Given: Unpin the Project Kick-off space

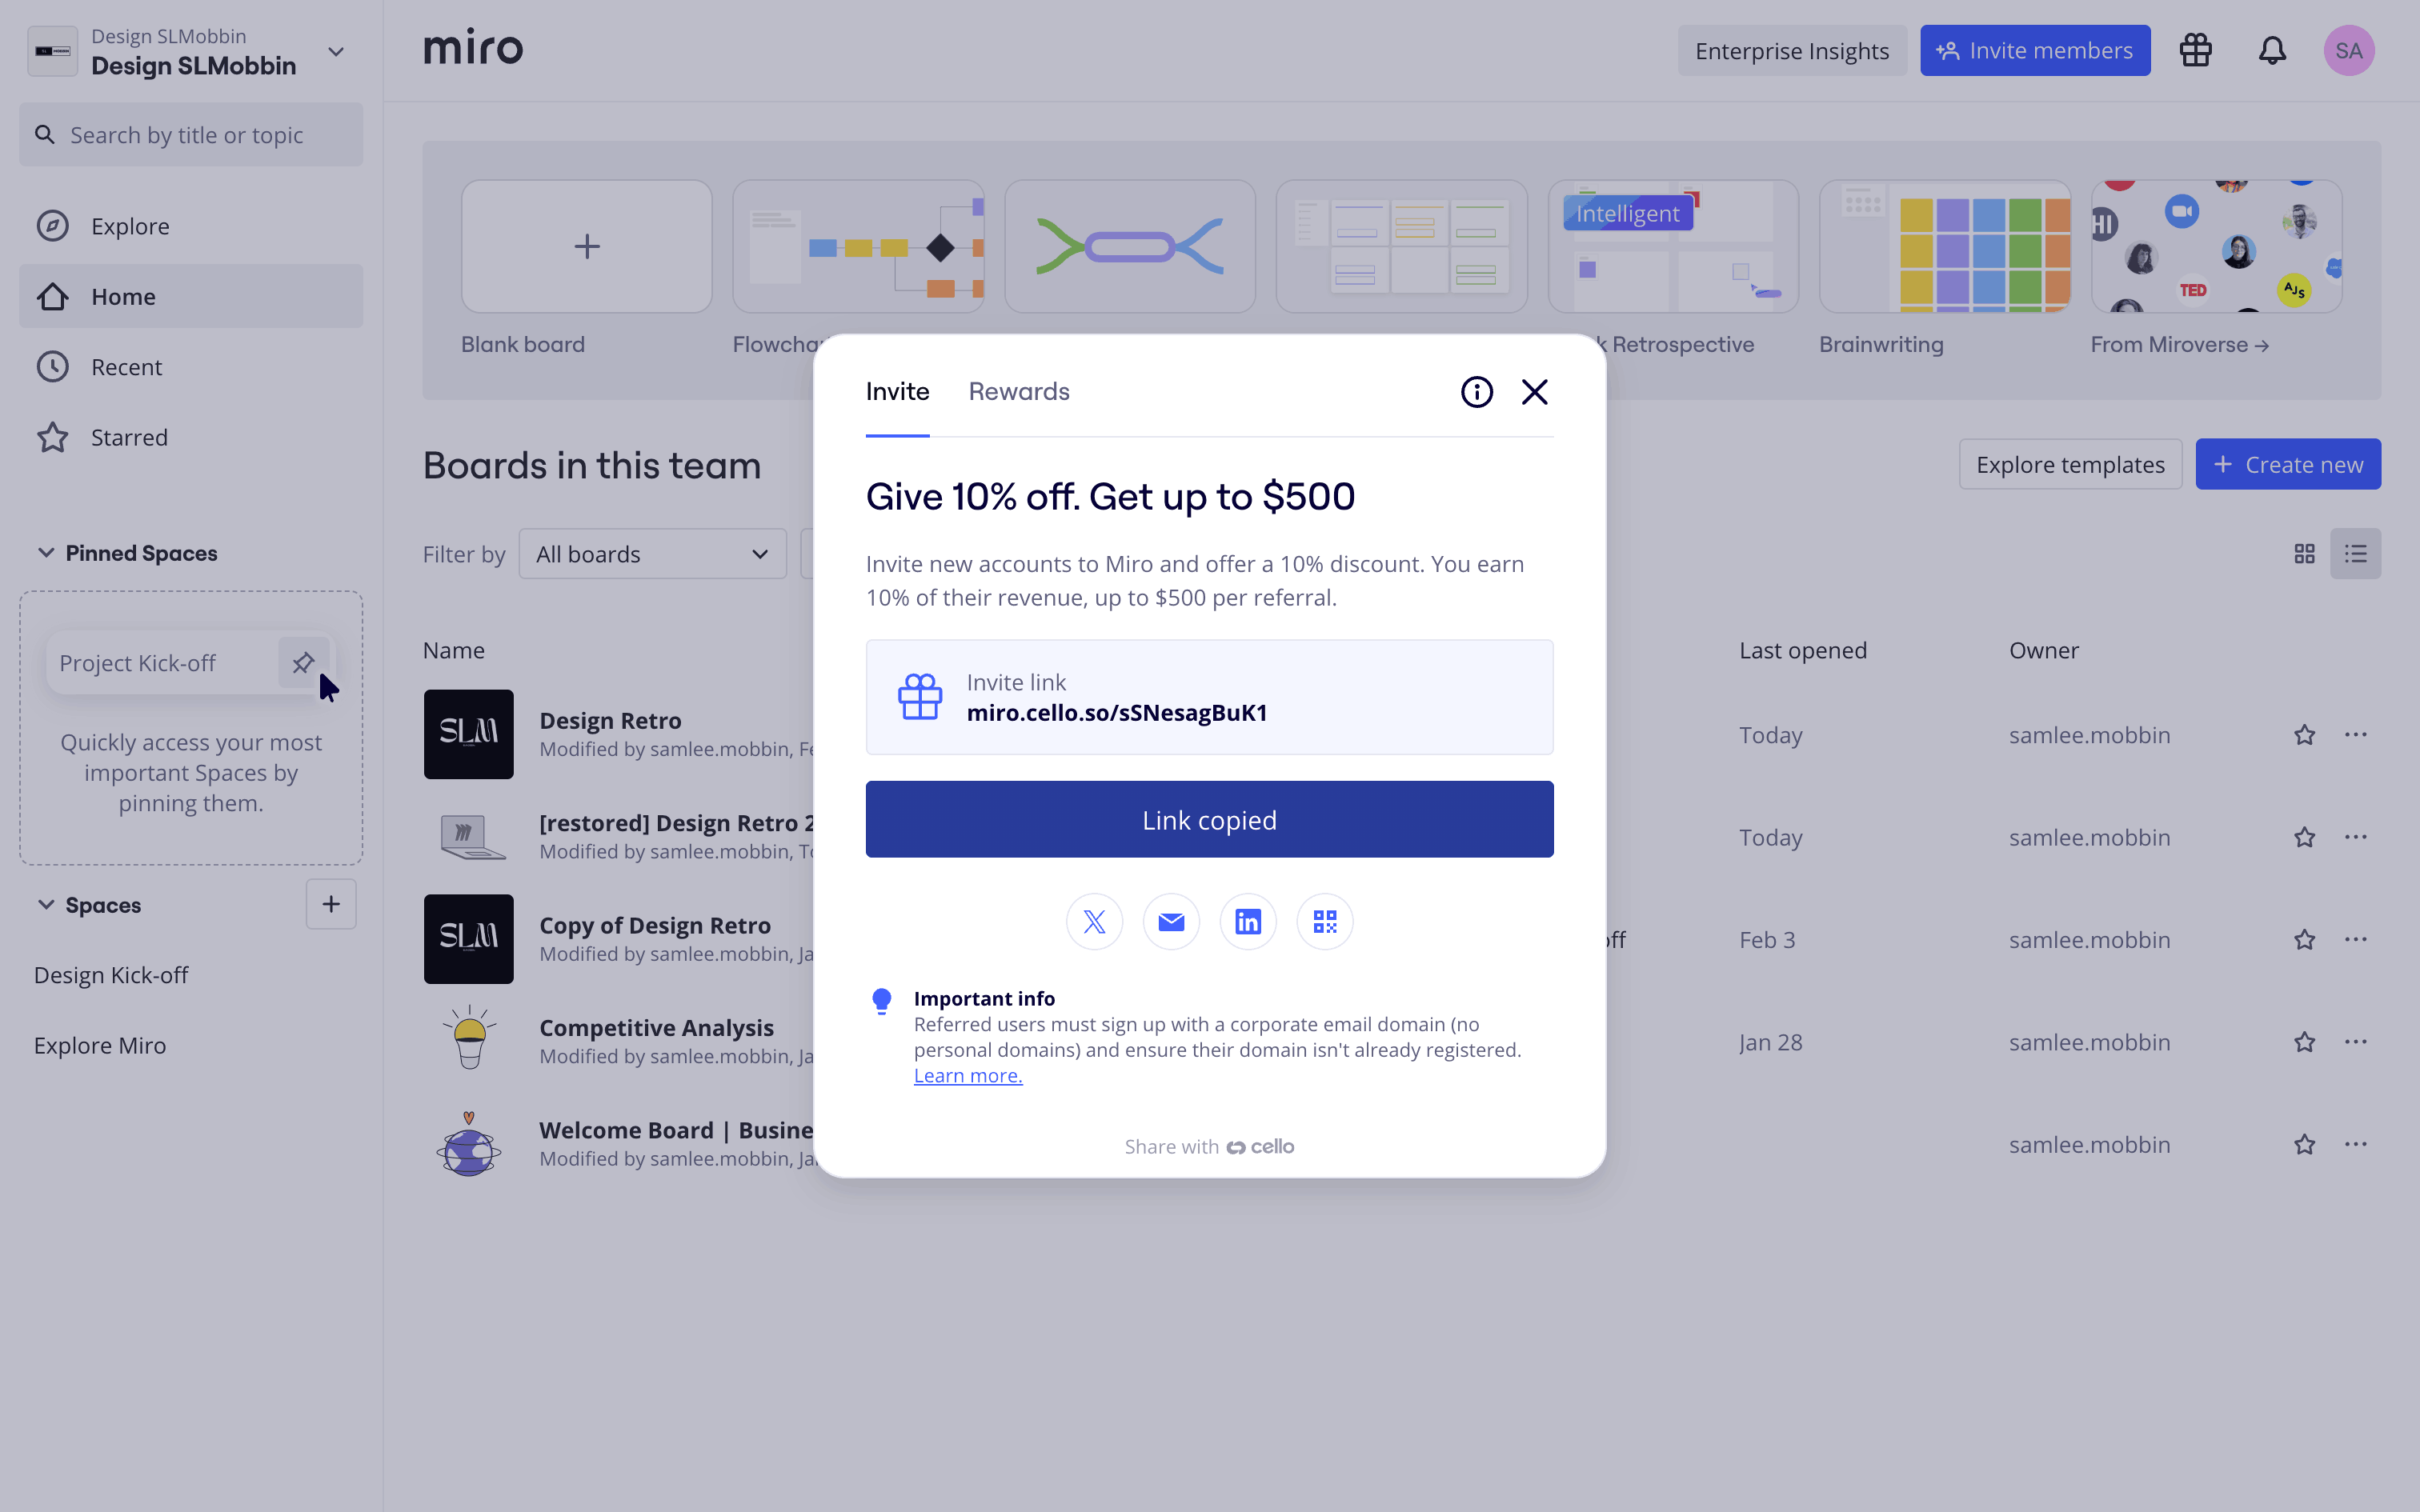Looking at the screenshot, I should (x=303, y=662).
